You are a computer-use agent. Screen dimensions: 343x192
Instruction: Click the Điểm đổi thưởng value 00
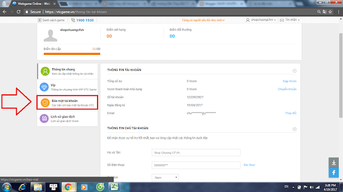172,36
